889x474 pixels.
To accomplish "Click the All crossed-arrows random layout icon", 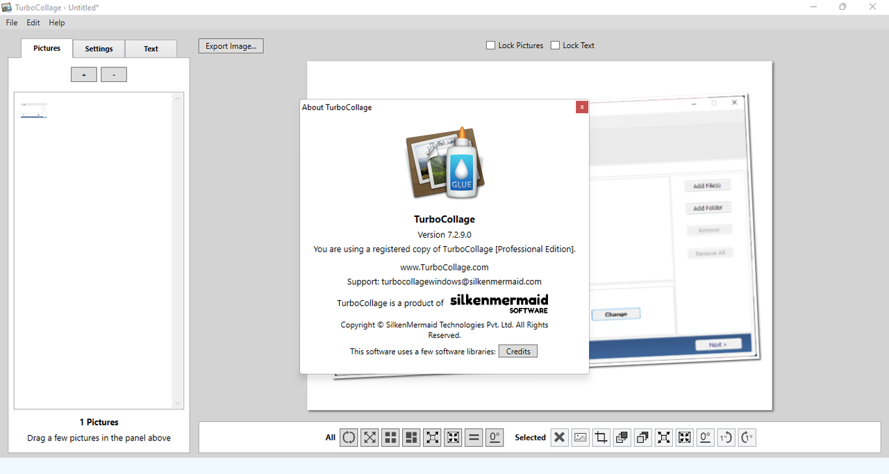I will (x=369, y=437).
